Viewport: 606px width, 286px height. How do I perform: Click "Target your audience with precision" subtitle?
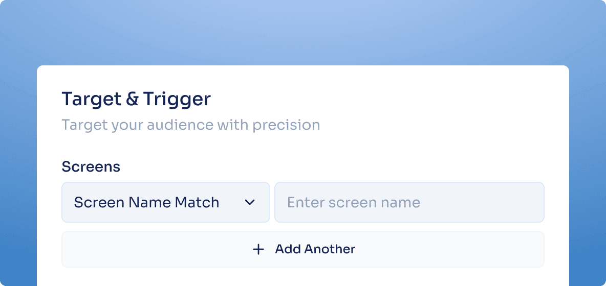click(190, 125)
